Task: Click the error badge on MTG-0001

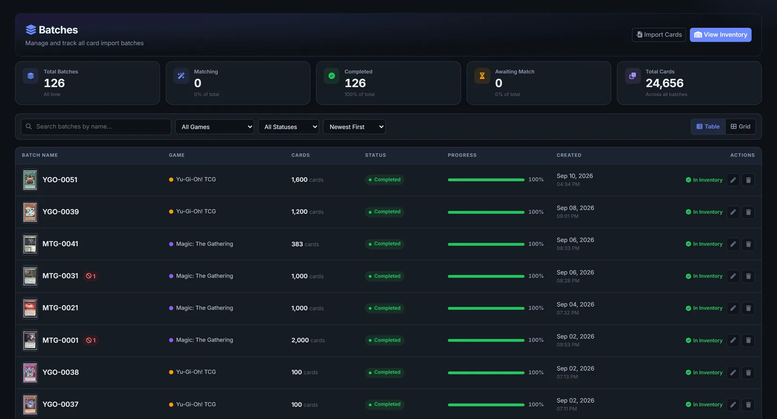Action: pyautogui.click(x=91, y=340)
